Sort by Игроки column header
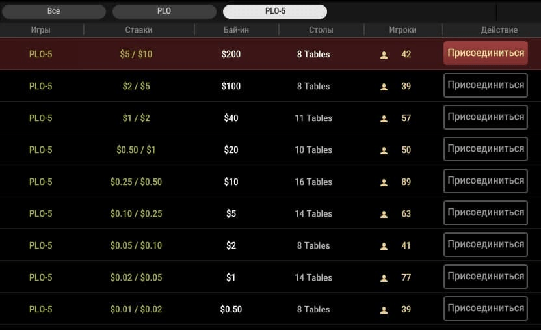 point(402,30)
